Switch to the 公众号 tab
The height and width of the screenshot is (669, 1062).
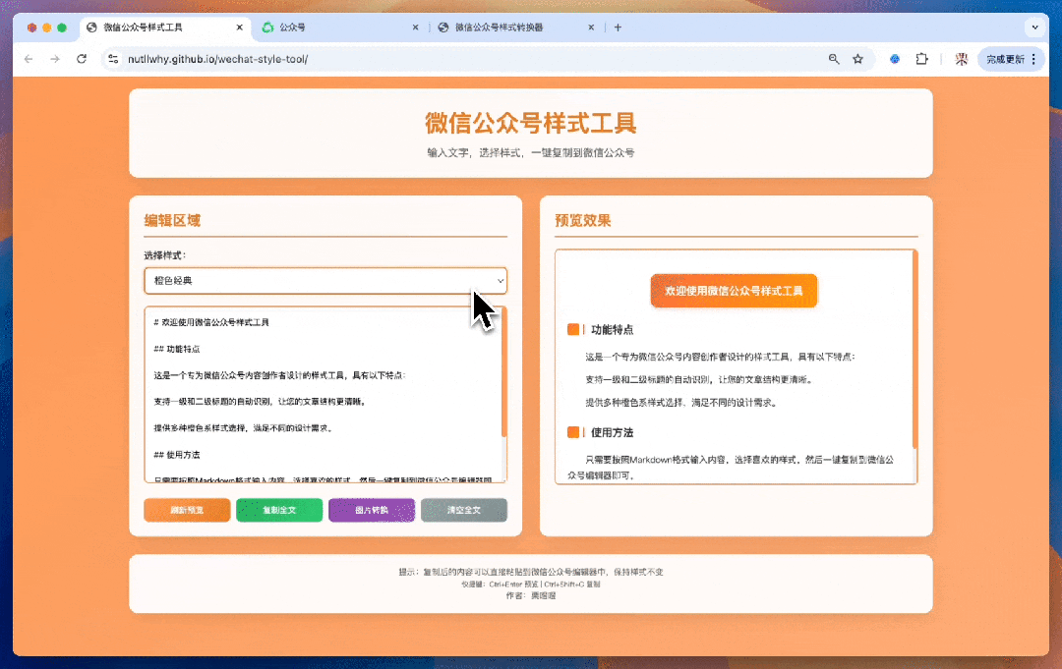pyautogui.click(x=338, y=28)
